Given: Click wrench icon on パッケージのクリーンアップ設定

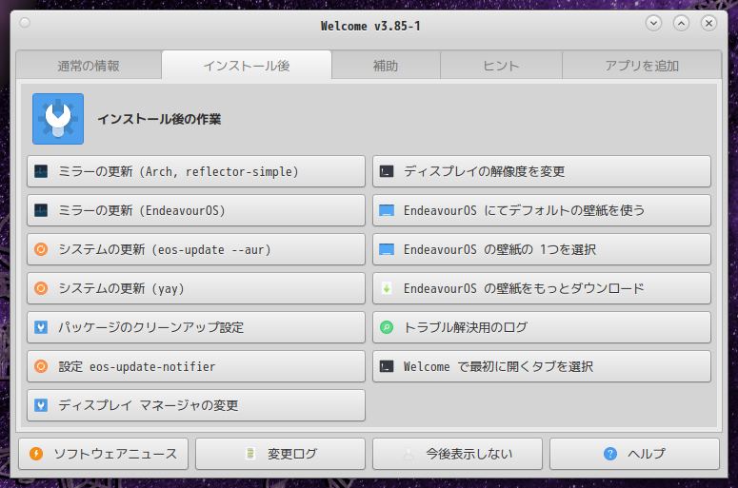Looking at the screenshot, I should click(x=41, y=326).
